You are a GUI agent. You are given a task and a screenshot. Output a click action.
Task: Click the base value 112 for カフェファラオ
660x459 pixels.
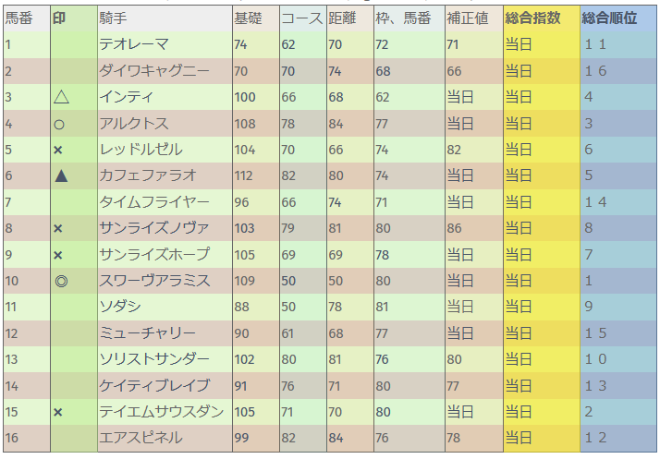[245, 175]
